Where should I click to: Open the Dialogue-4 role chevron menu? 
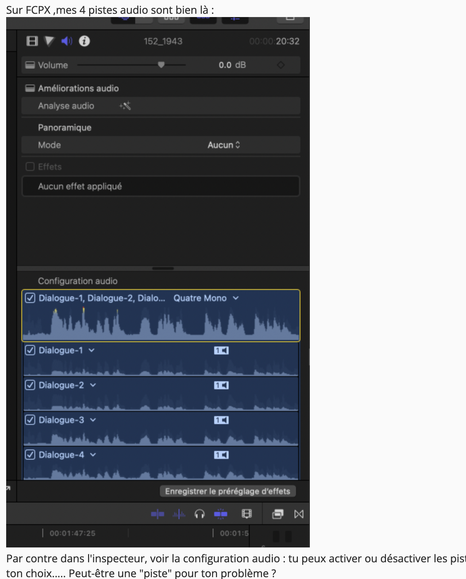(x=93, y=455)
